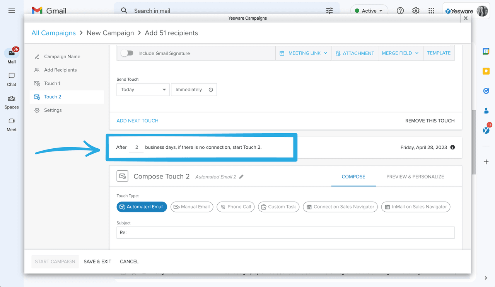The width and height of the screenshot is (495, 287).
Task: Click the Subject field starting with Re:
Action: click(285, 232)
